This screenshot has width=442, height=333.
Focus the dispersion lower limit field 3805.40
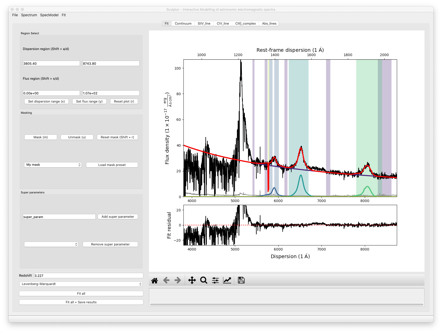51,63
